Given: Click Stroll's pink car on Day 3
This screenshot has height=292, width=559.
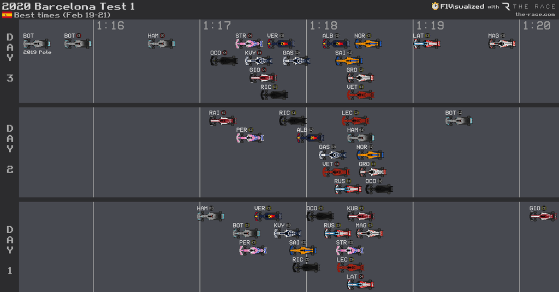Looking at the screenshot, I should coord(249,44).
